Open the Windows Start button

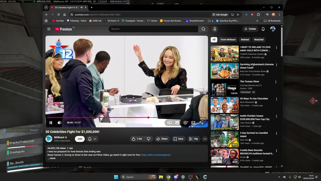point(116,177)
